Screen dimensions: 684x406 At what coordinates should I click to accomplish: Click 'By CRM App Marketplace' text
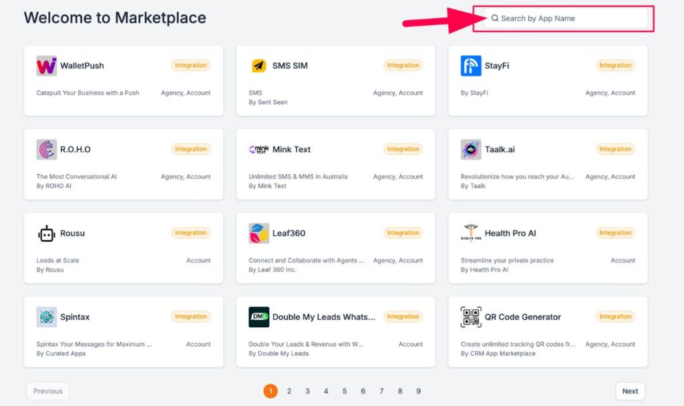pyautogui.click(x=498, y=353)
